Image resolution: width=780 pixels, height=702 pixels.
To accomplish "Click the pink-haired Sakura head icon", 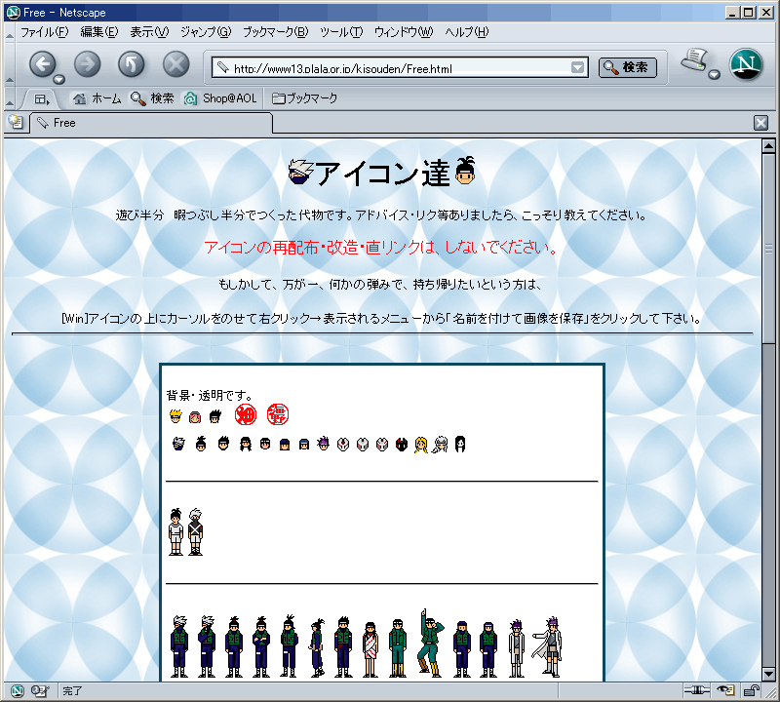I will tap(195, 417).
